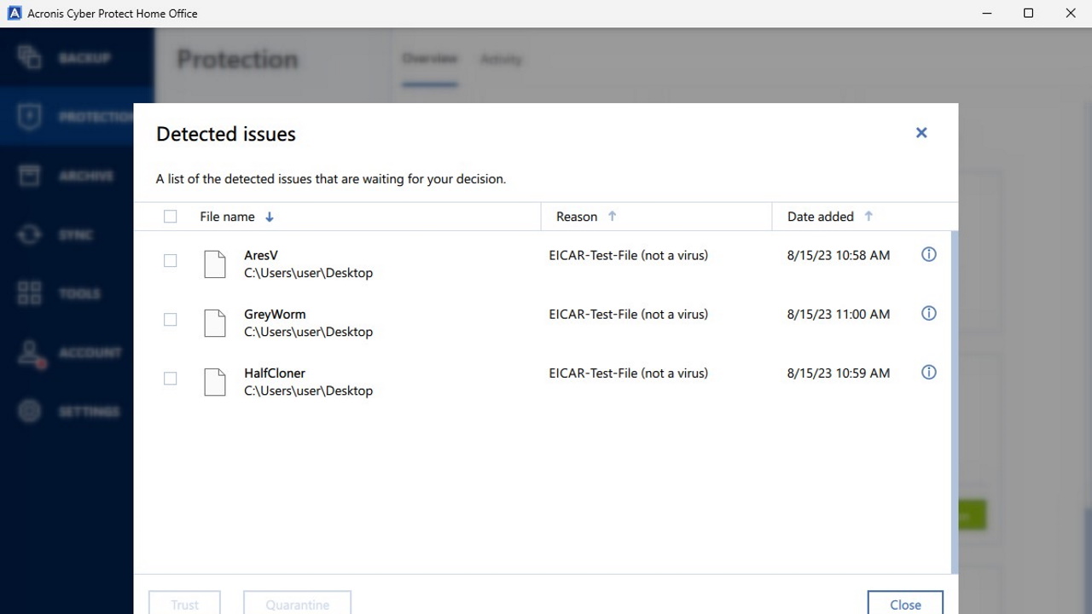Show details for the AresV detection
The height and width of the screenshot is (614, 1092).
coord(928,254)
